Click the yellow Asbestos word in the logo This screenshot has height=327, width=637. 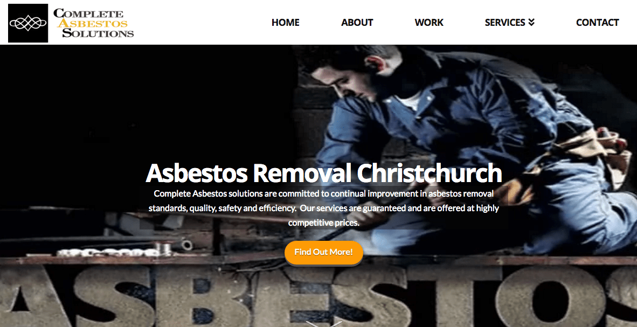[92, 23]
